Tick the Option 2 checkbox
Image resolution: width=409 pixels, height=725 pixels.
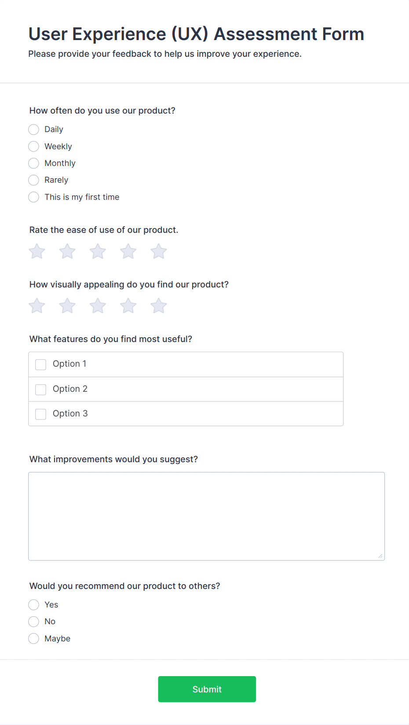click(x=41, y=390)
